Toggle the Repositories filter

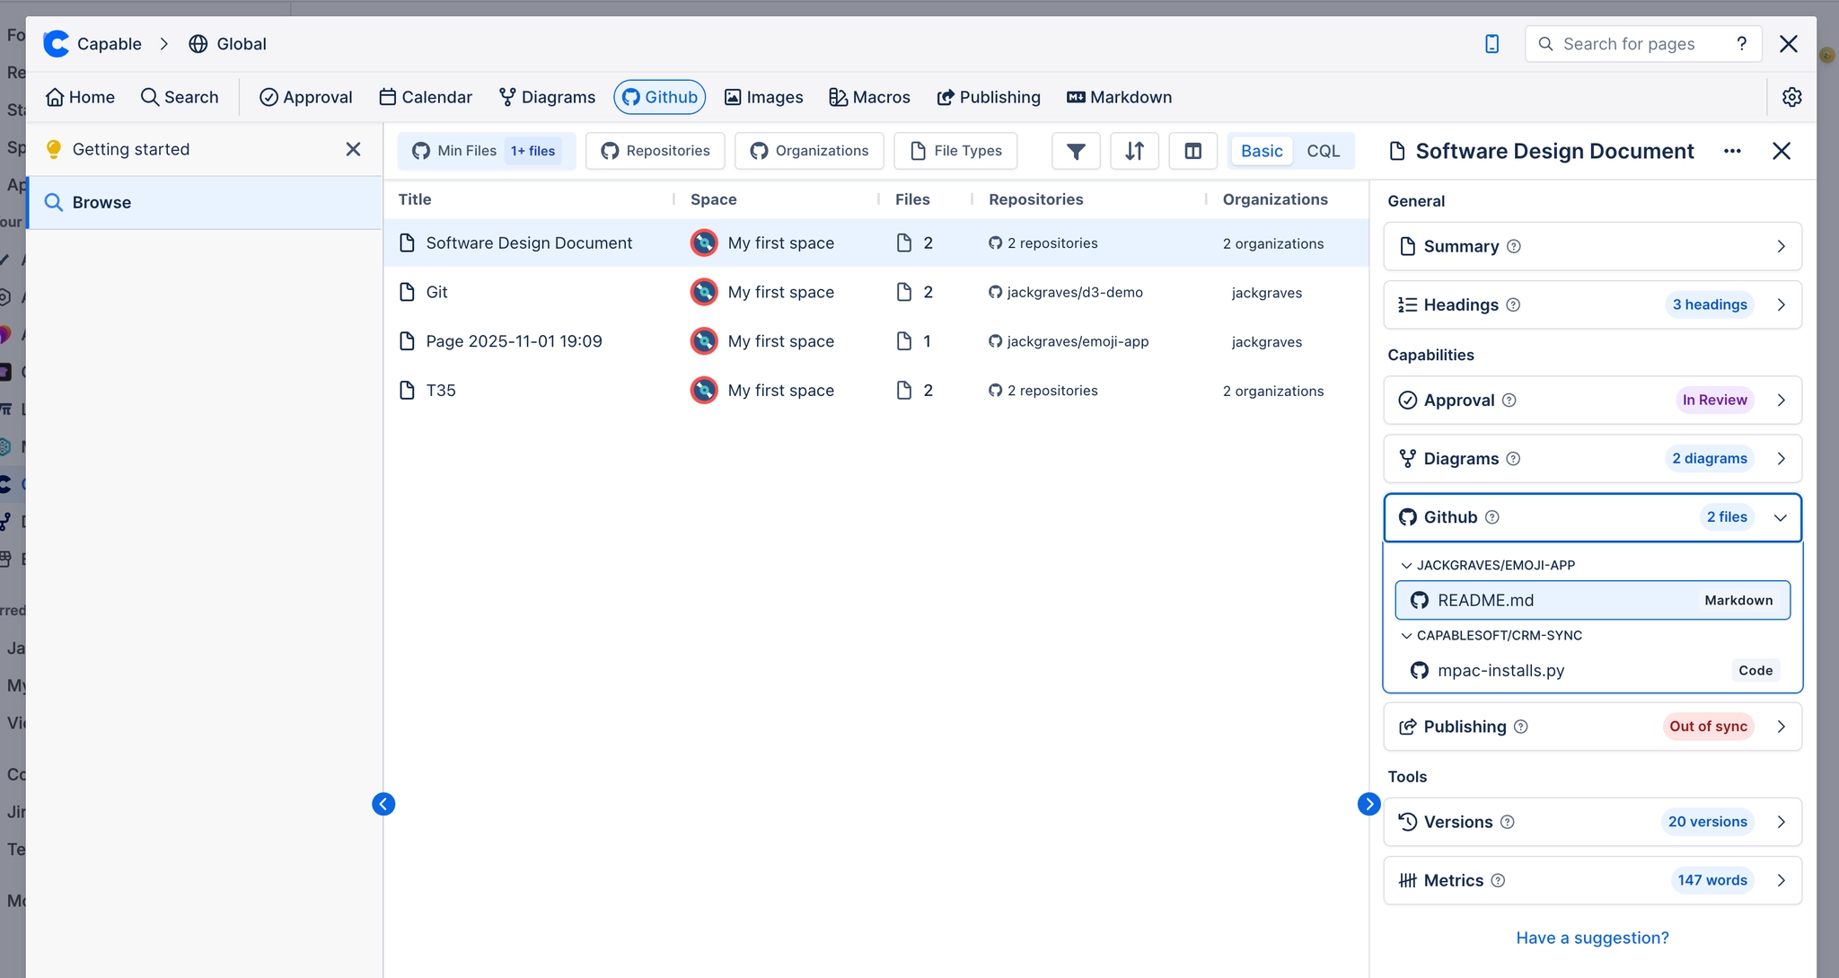coord(655,151)
